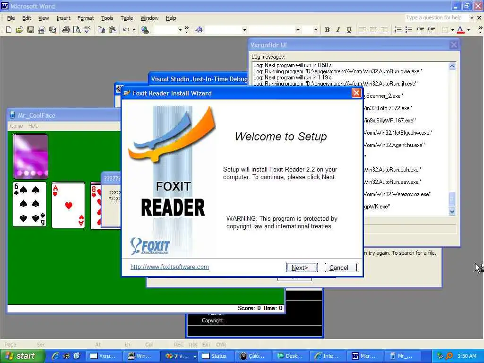The width and height of the screenshot is (484, 363).
Task: Align text right
Action: tap(384, 30)
